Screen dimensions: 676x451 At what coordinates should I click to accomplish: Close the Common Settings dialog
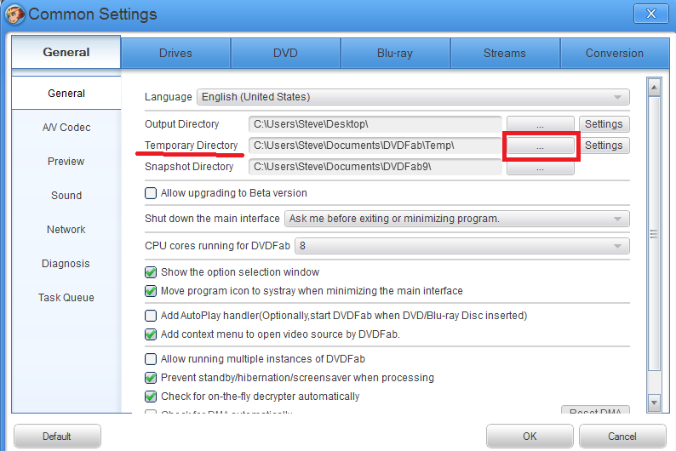click(x=650, y=14)
